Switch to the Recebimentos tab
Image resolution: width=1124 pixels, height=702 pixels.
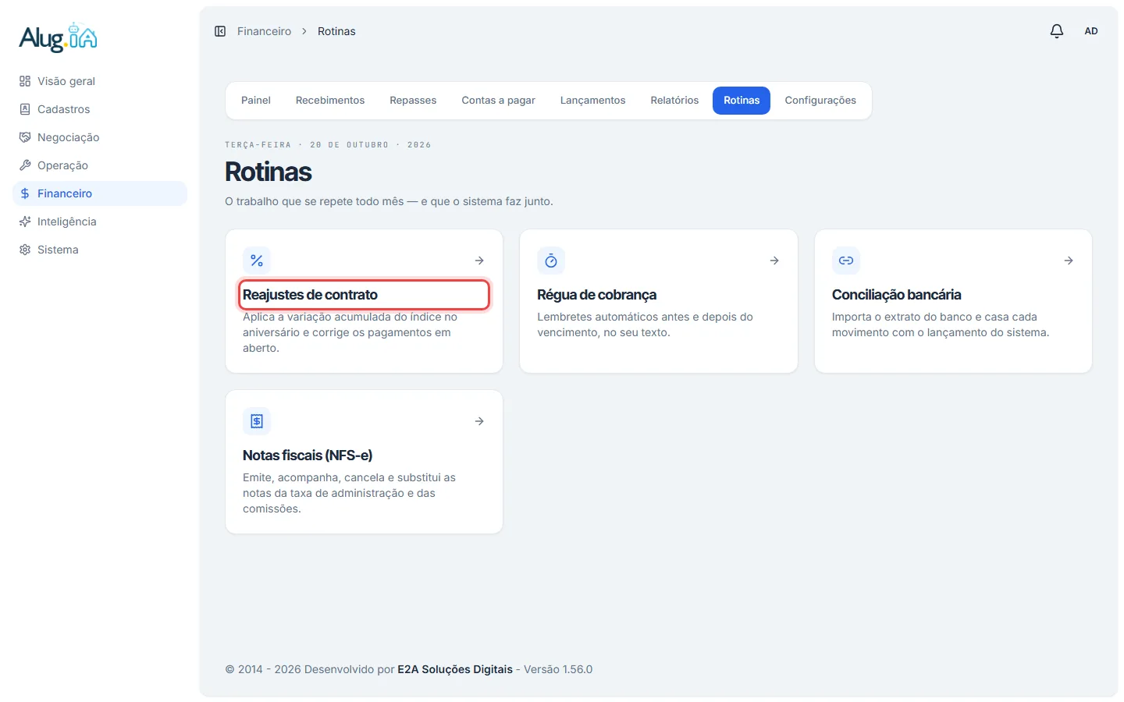330,101
